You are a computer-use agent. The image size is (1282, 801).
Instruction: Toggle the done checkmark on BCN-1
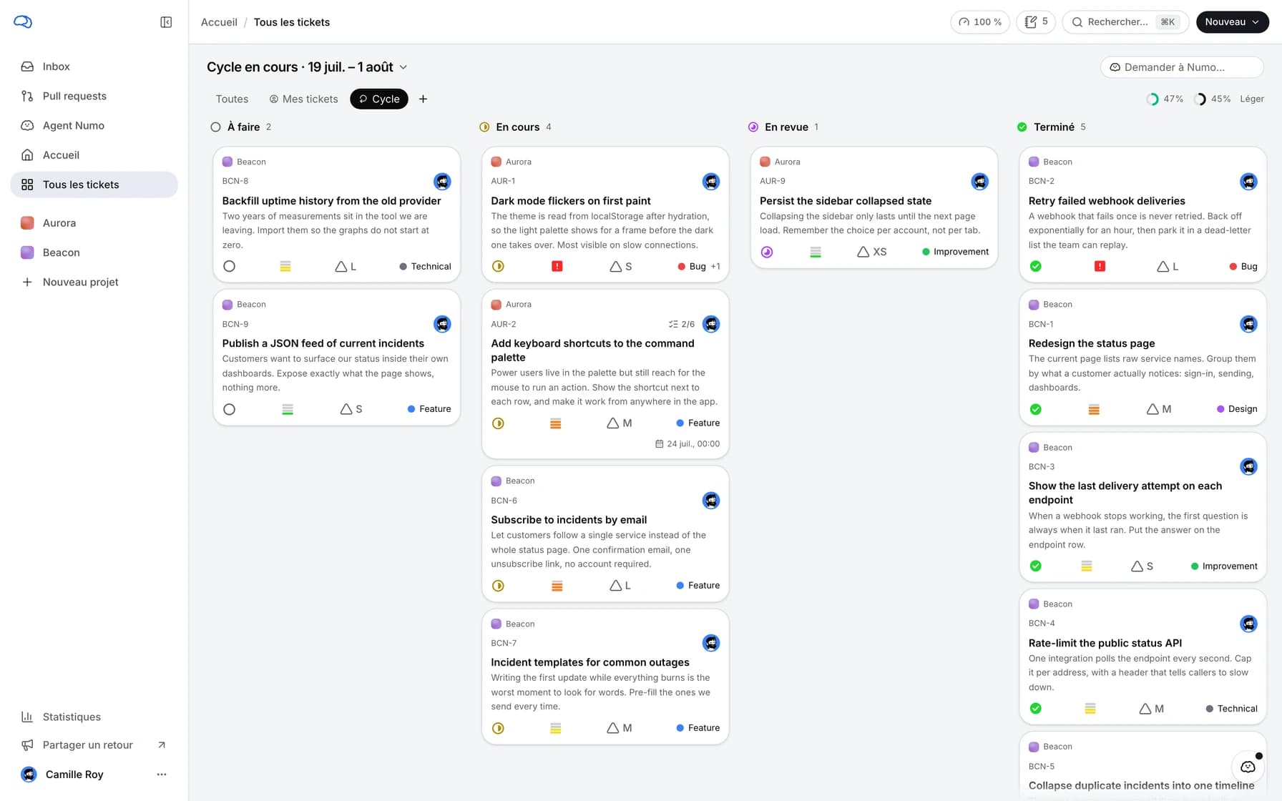click(1035, 409)
